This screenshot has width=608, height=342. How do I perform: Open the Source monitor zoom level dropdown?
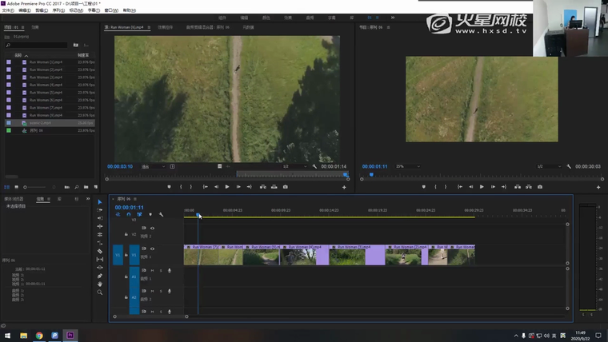(x=152, y=166)
